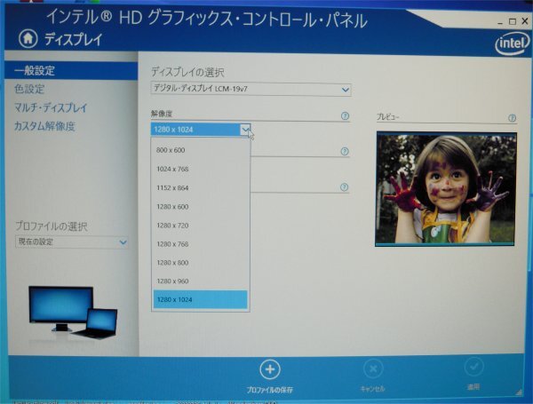Open help icon for 解像度 section
Viewport: 533px width, 404px height.
click(345, 116)
